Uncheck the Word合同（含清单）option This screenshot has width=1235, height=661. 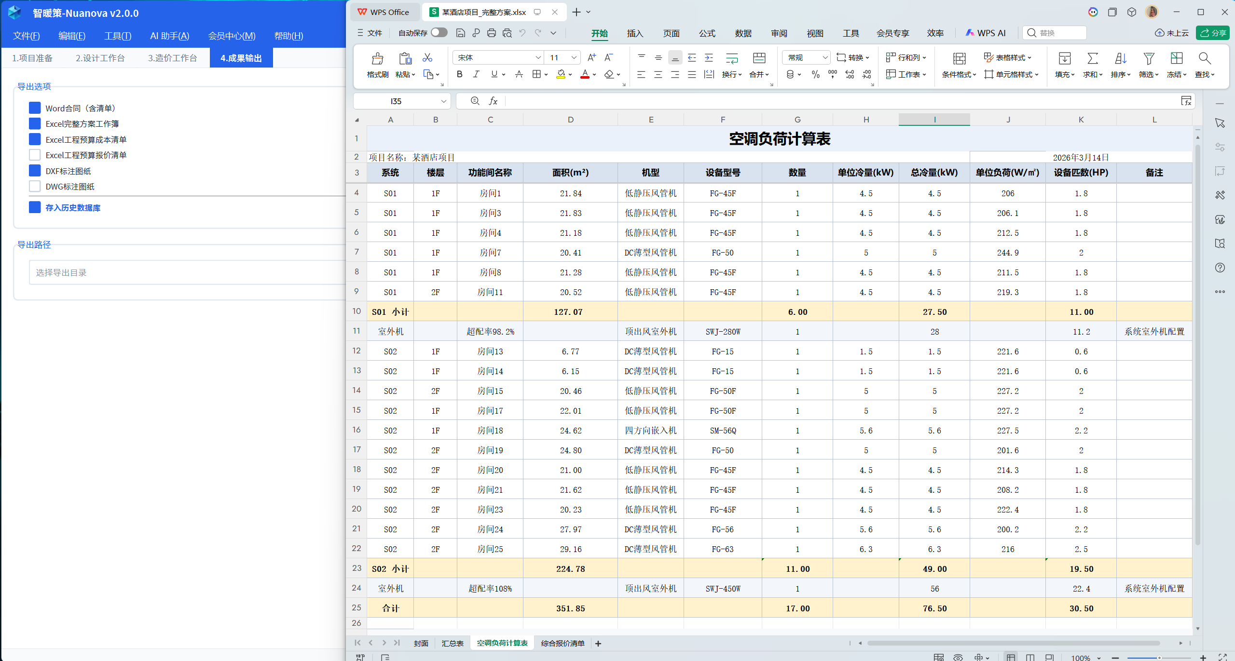(35, 108)
